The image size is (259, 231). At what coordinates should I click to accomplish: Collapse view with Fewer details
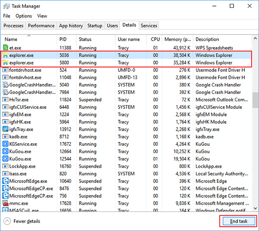(x=22, y=221)
